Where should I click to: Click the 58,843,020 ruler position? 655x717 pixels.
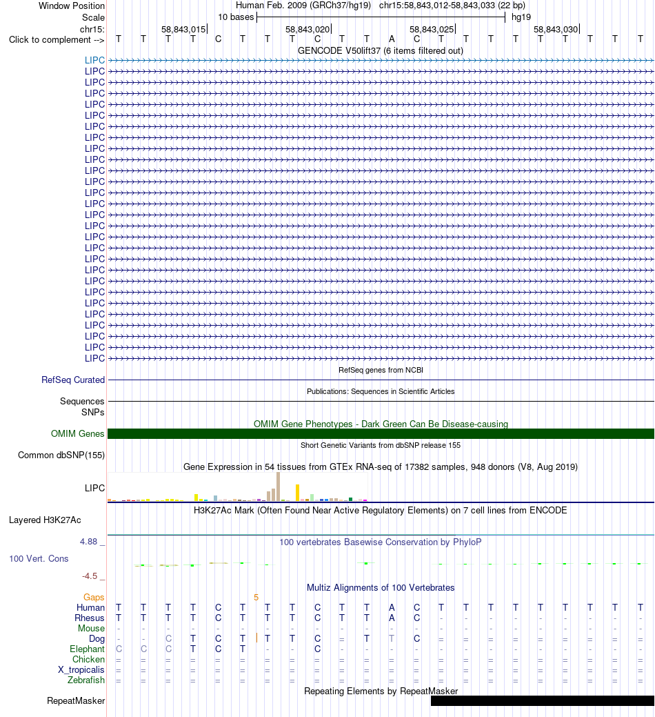(308, 29)
